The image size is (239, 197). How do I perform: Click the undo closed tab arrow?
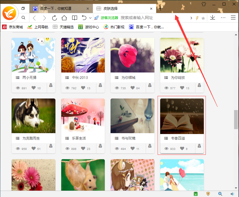pos(84,18)
